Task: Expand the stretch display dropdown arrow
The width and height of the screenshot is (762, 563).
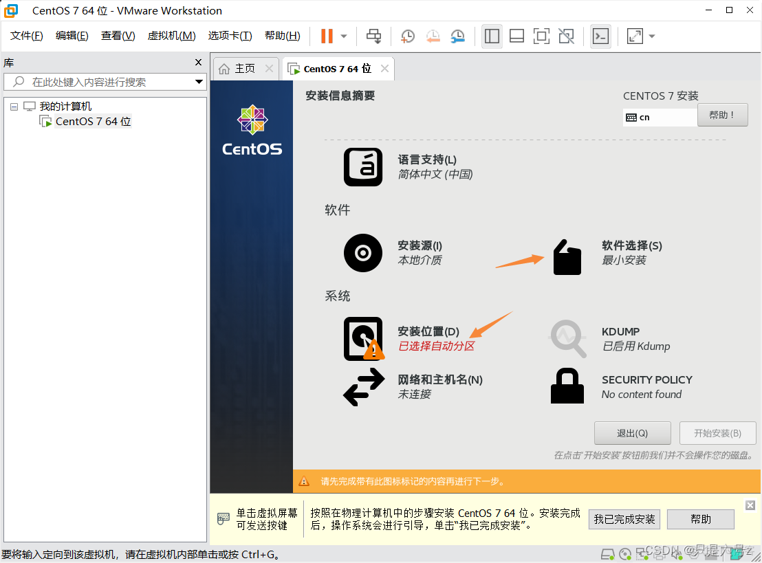Action: tap(652, 36)
